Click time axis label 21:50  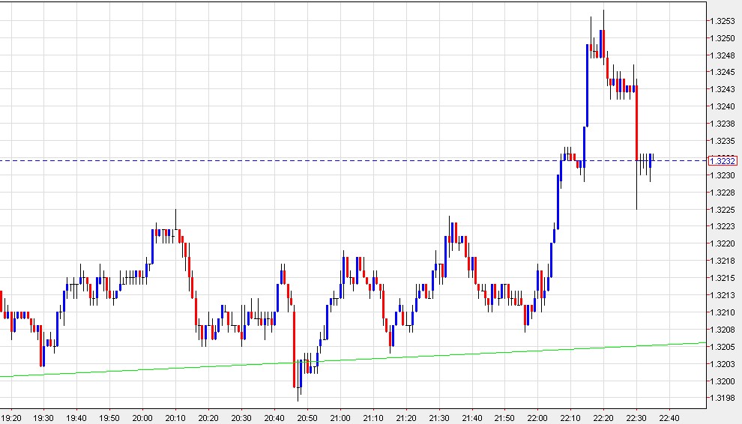(x=504, y=418)
